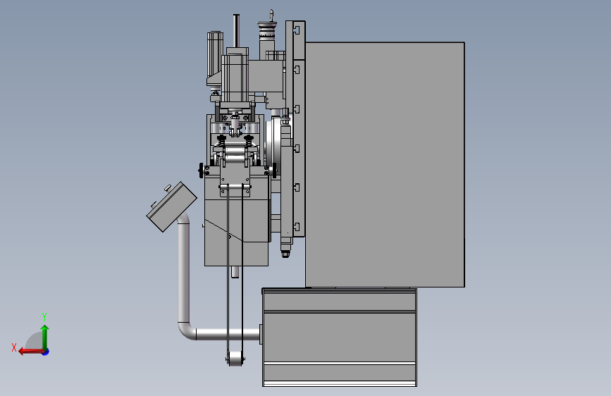Click the green Y axis arrow of the triad
Viewport: 611px width, 396px height.
coord(45,336)
